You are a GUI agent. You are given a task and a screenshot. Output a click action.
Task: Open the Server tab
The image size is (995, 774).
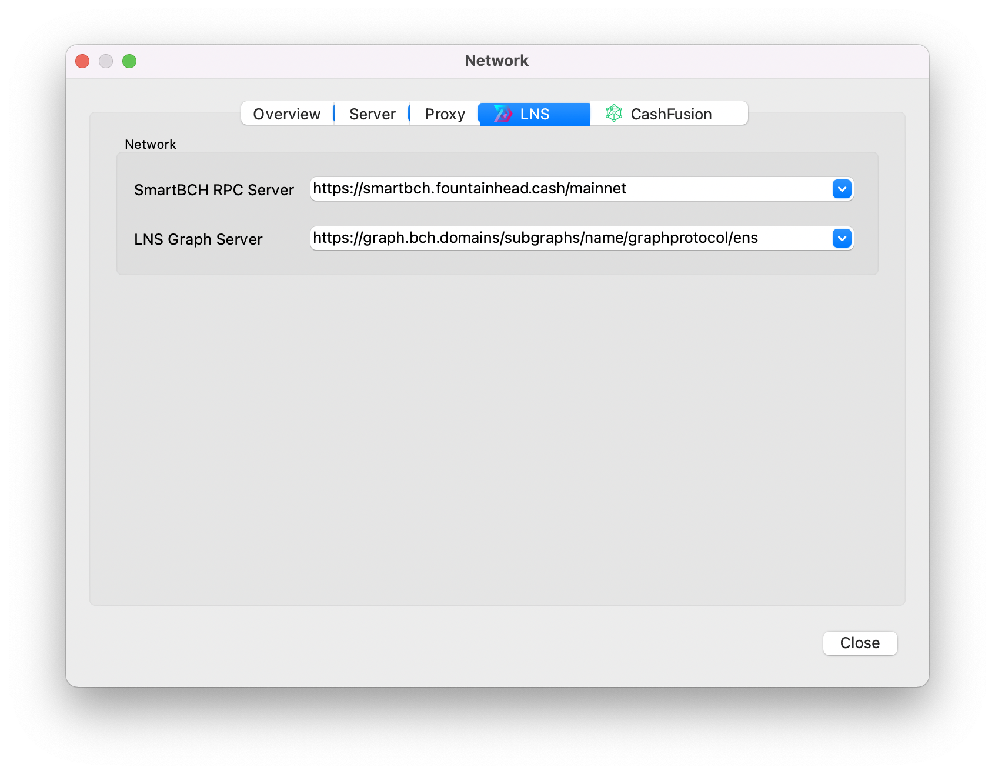(x=372, y=114)
